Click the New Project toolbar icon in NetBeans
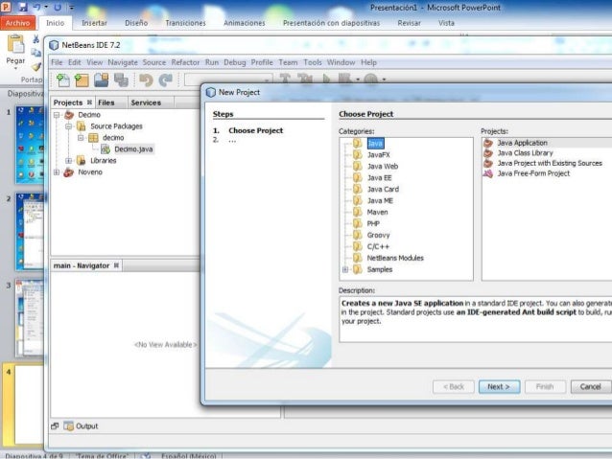The width and height of the screenshot is (612, 459). point(82,80)
